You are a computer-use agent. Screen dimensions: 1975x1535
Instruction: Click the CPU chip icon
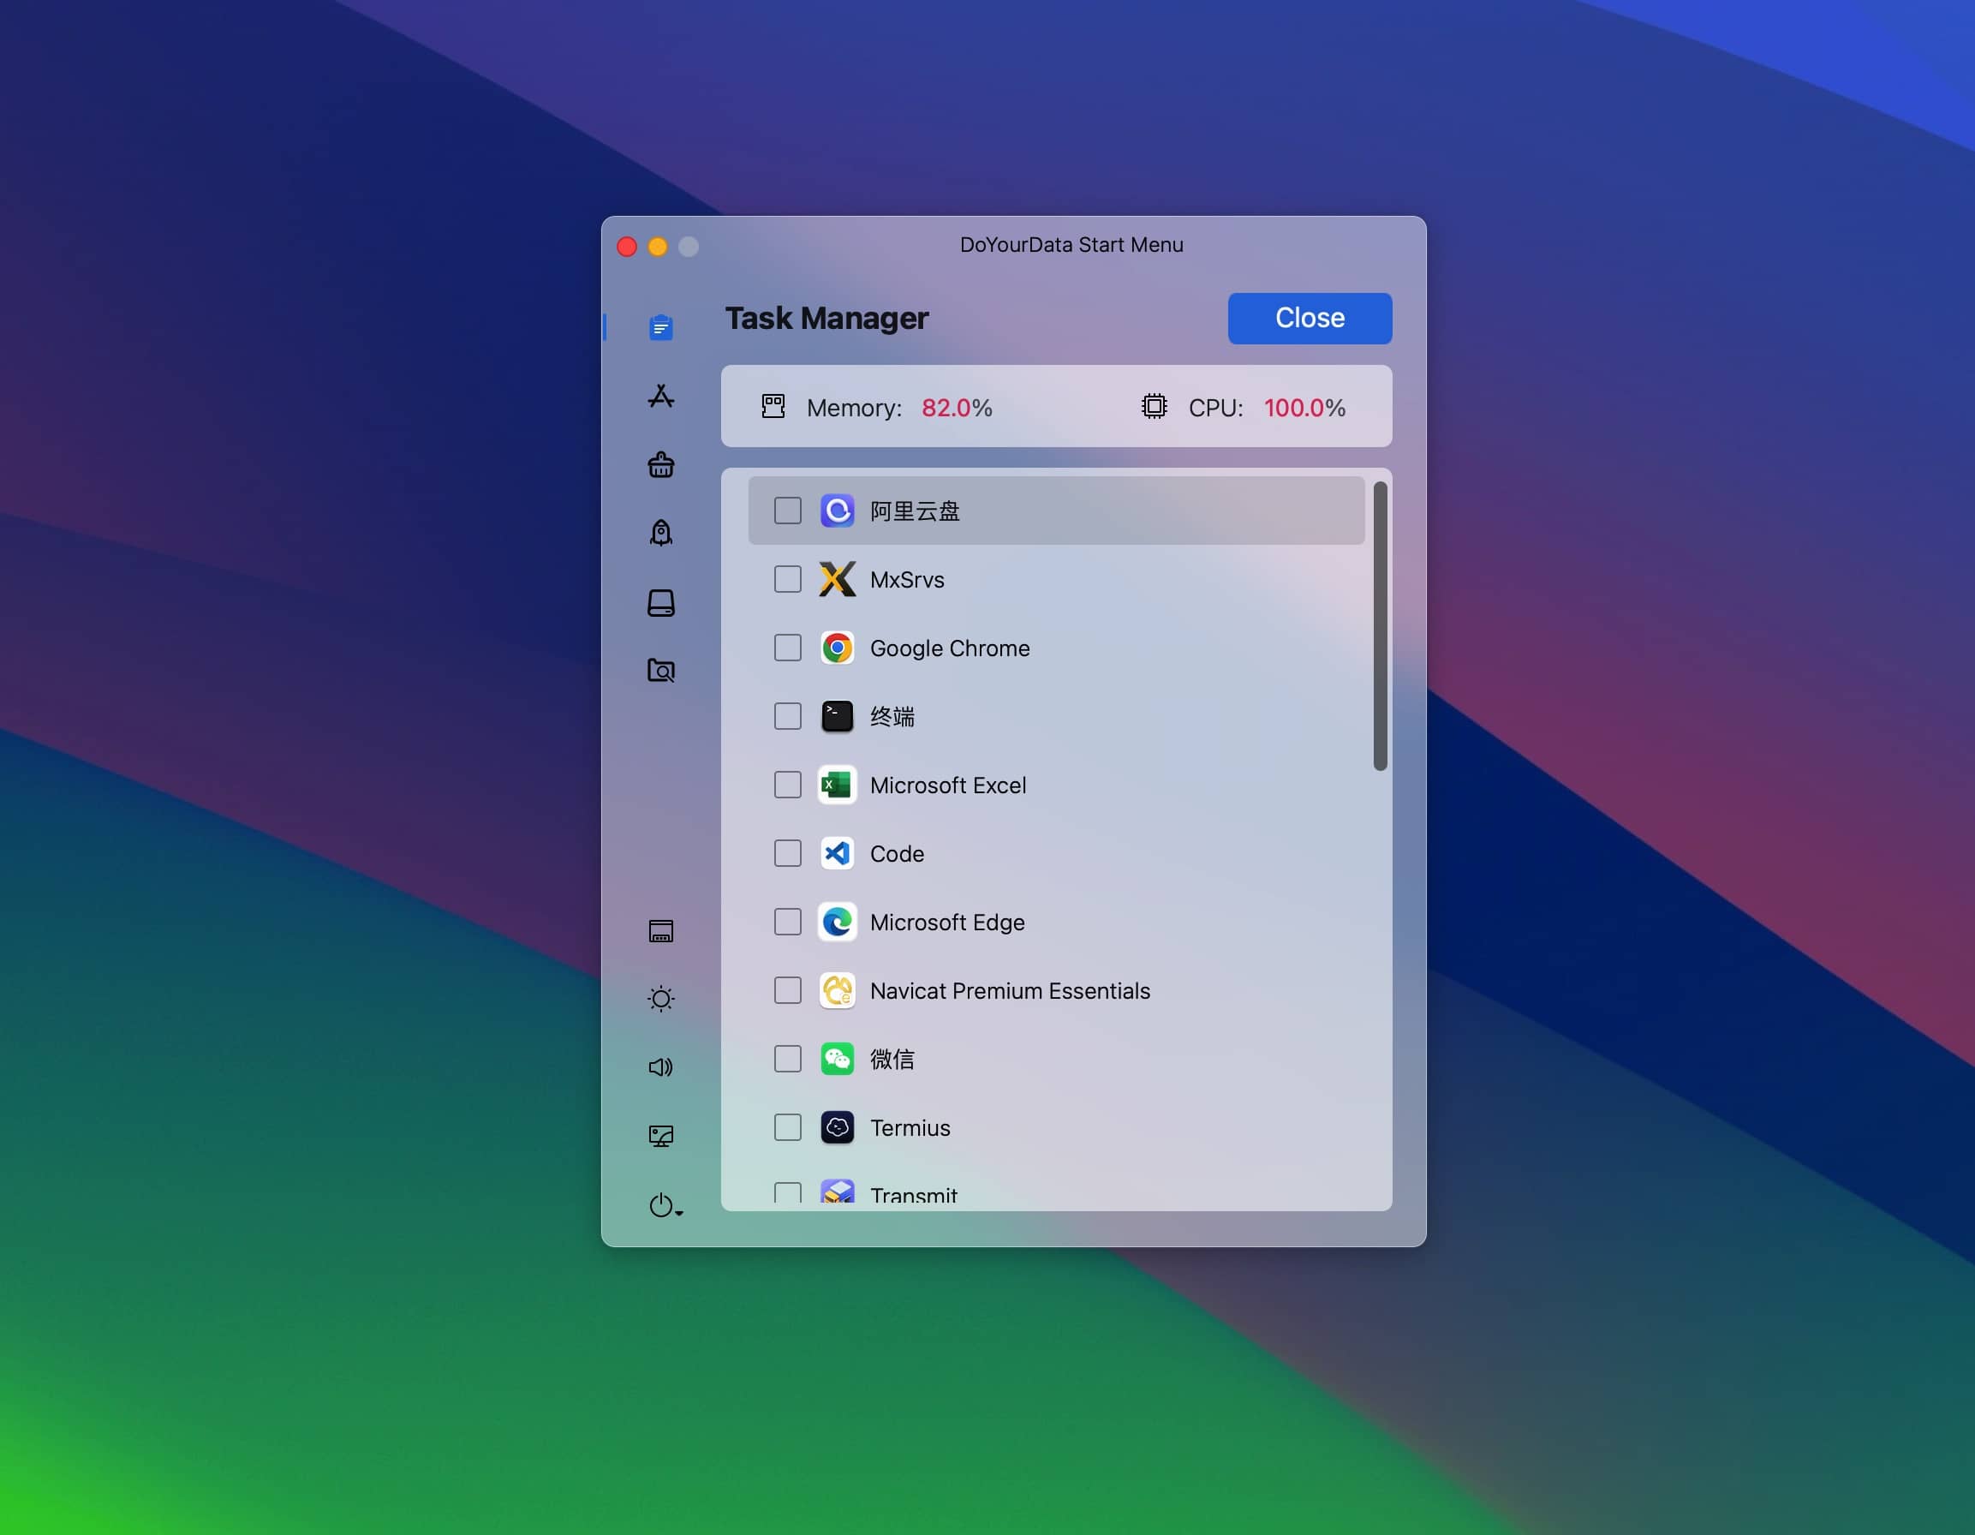coord(1154,406)
